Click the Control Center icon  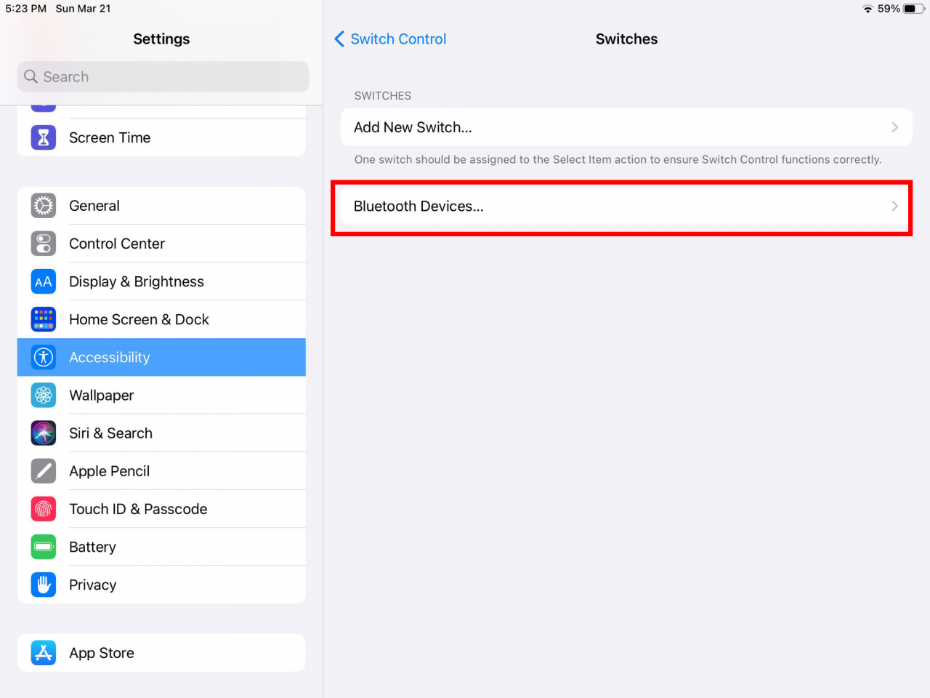point(43,244)
